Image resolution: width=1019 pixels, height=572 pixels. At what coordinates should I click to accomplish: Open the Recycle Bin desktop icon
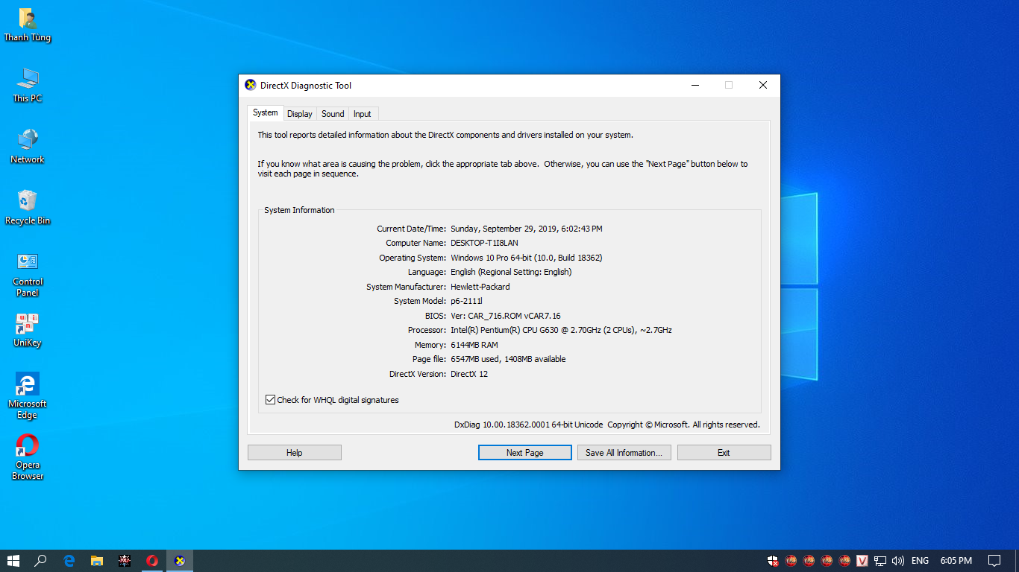[x=28, y=201]
